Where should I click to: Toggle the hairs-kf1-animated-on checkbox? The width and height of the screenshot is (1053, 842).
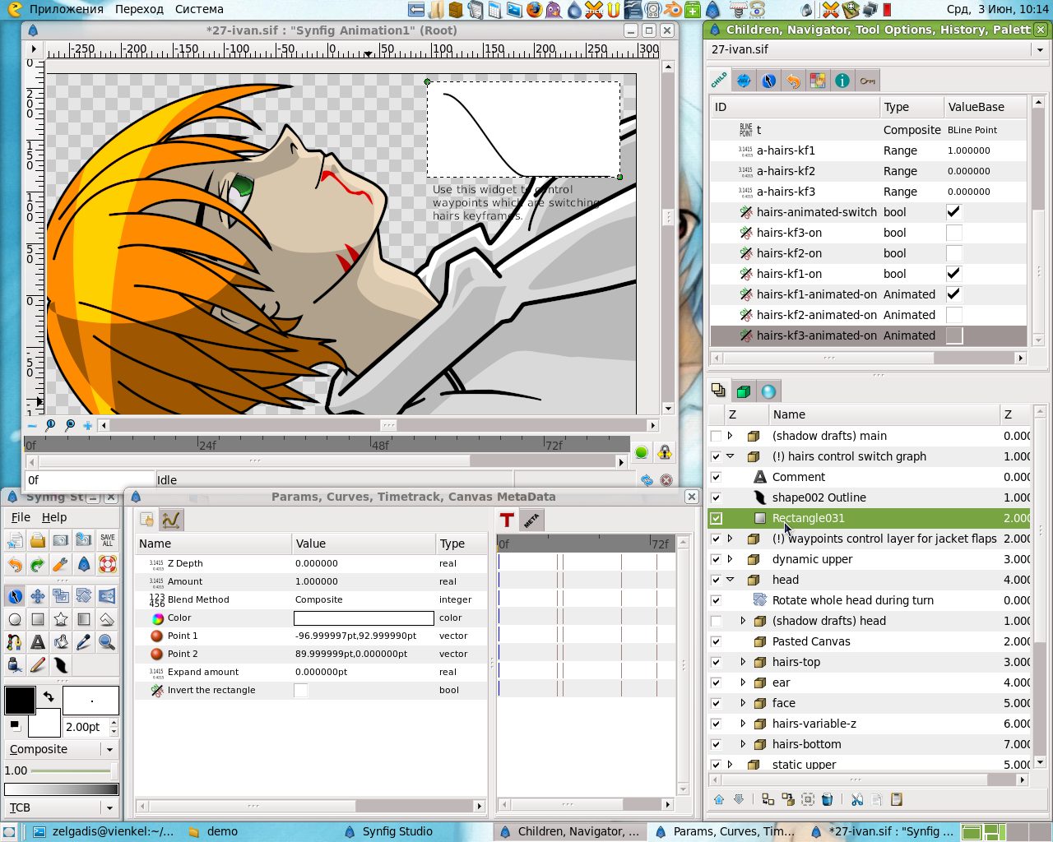pos(953,294)
